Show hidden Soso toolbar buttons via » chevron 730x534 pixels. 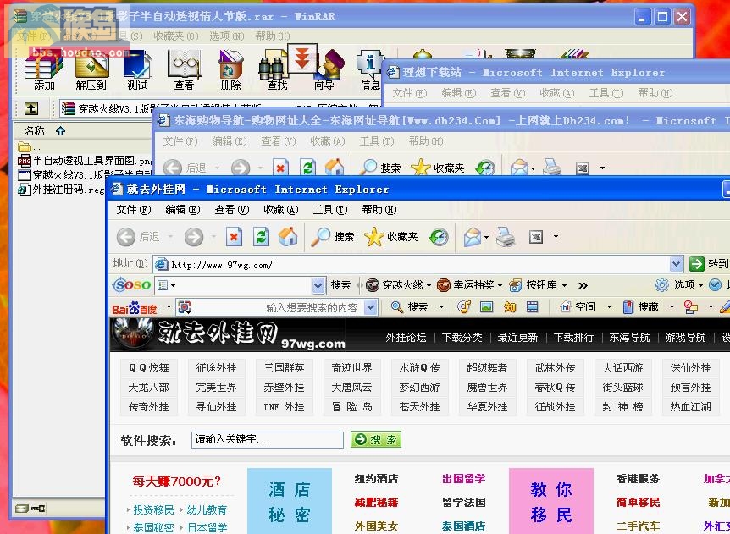(583, 285)
